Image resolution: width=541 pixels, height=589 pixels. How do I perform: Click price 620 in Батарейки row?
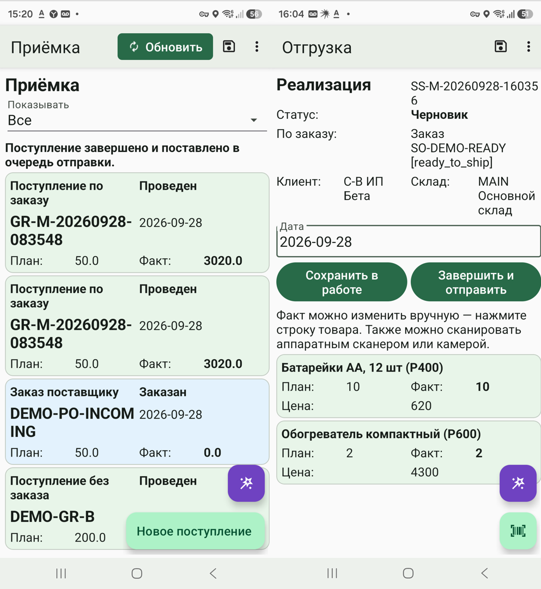pyautogui.click(x=421, y=406)
